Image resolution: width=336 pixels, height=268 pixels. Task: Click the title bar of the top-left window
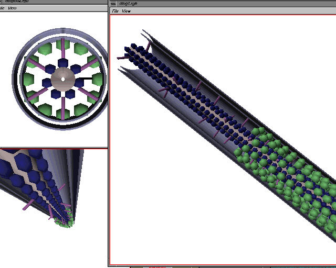pyautogui.click(x=52, y=2)
